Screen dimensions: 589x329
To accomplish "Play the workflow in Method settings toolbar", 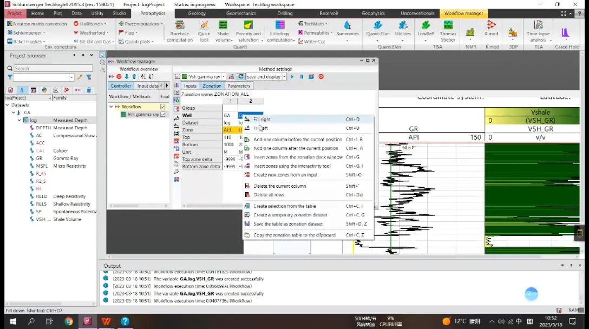I will click(x=292, y=77).
